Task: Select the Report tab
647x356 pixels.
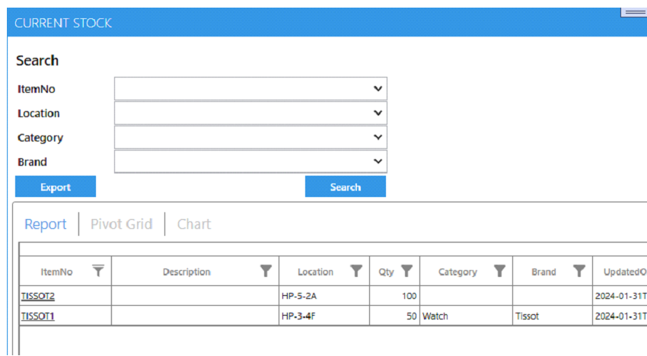Action: (x=46, y=224)
